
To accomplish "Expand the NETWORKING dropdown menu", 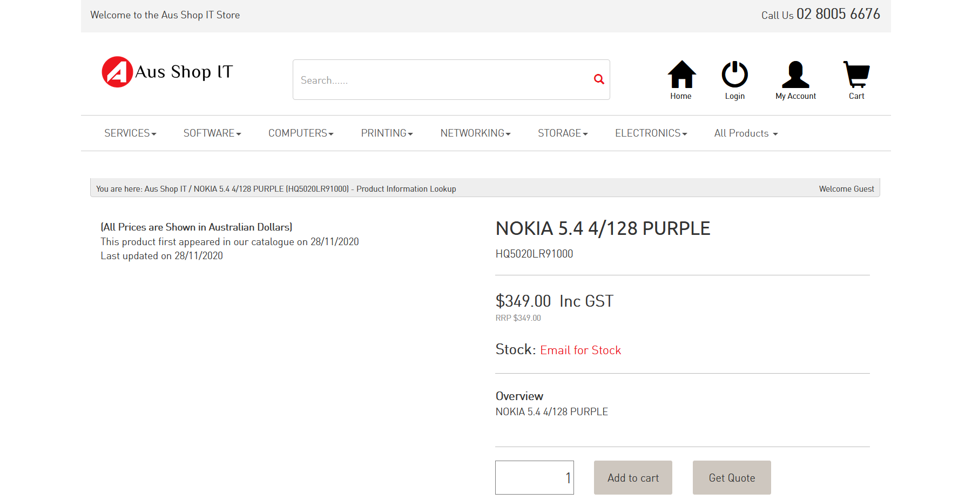I will pyautogui.click(x=475, y=133).
